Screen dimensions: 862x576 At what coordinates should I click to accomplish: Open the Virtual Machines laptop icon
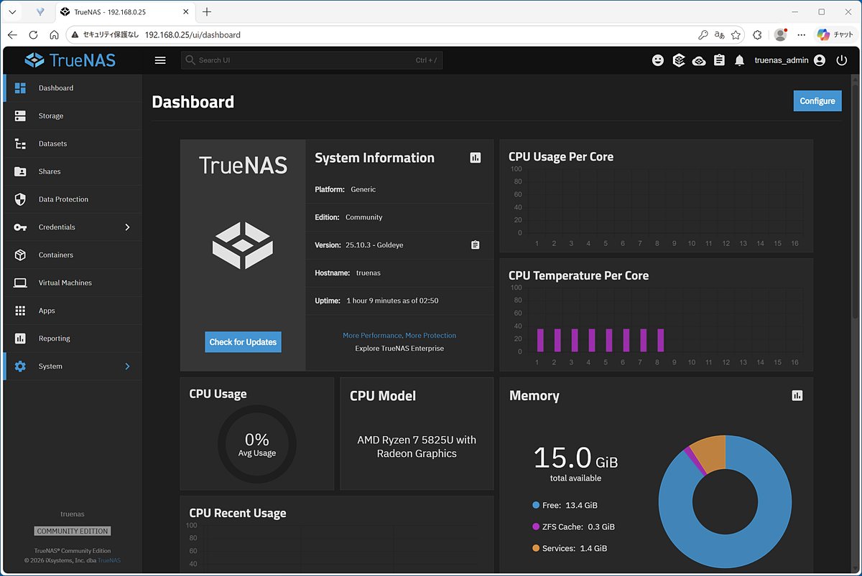click(20, 283)
